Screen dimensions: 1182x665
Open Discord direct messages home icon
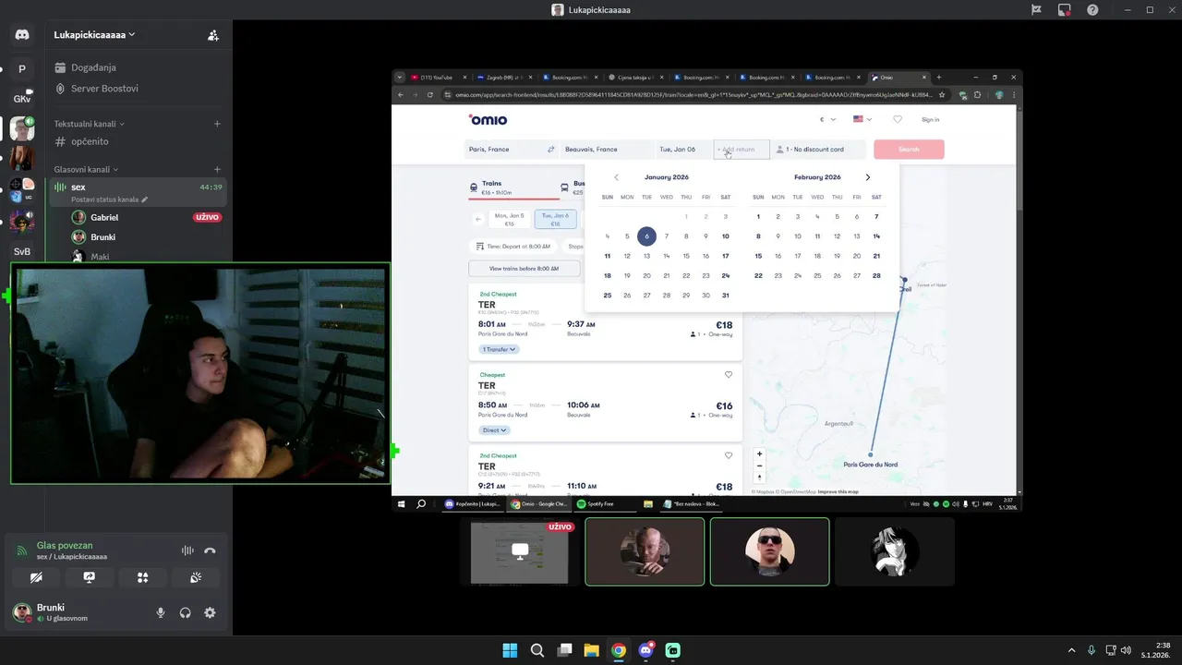tap(22, 35)
